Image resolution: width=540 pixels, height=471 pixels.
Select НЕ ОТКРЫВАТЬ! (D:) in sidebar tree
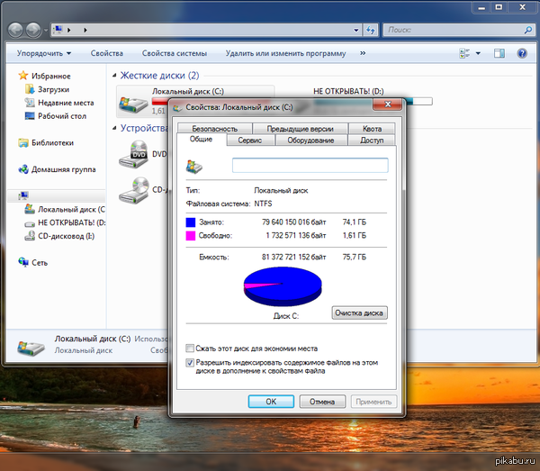[x=65, y=222]
